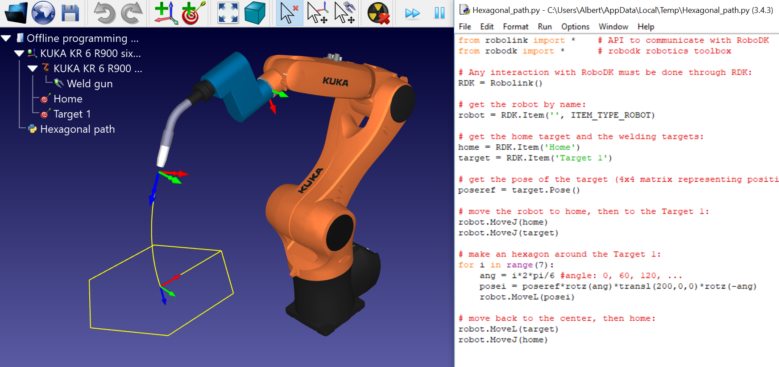Open the Run menu

pos(544,27)
